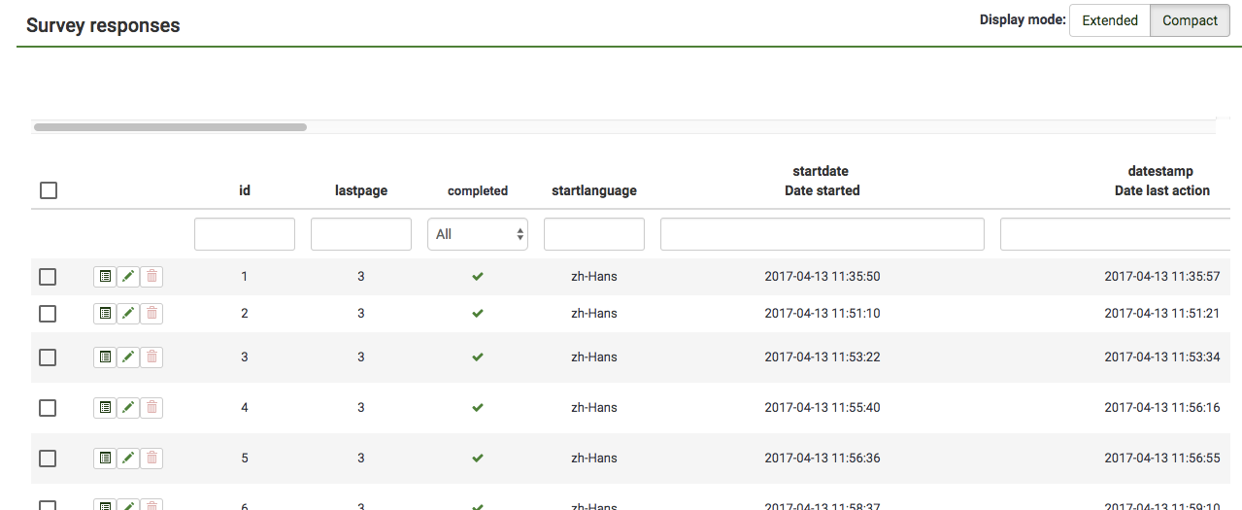
Task: Focus the startdate filter input field
Action: [822, 234]
